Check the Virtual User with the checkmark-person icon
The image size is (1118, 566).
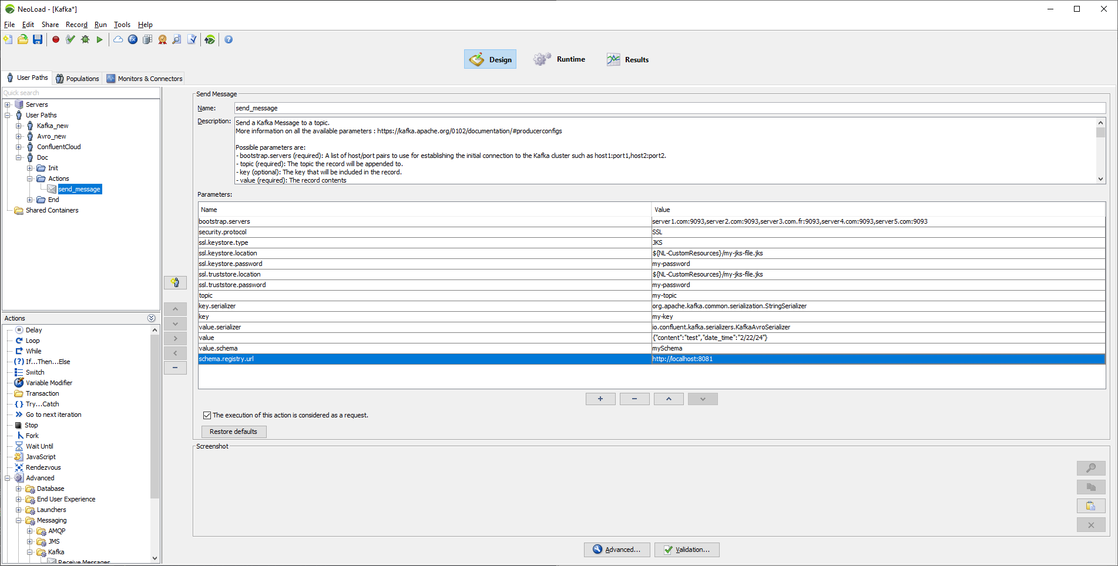(70, 39)
